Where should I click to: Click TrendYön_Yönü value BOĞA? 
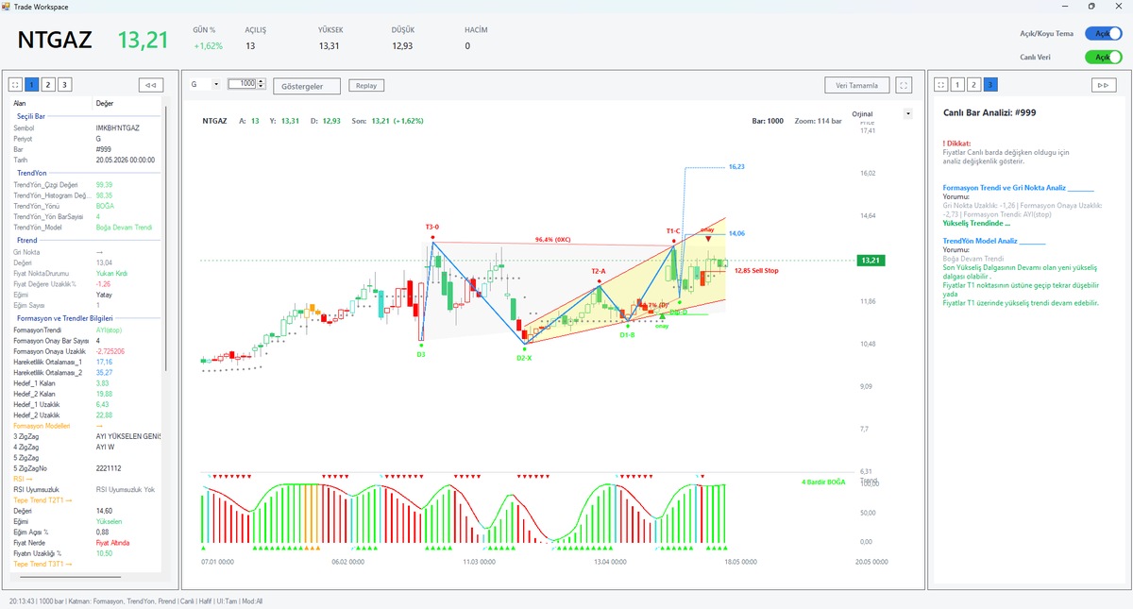point(105,206)
